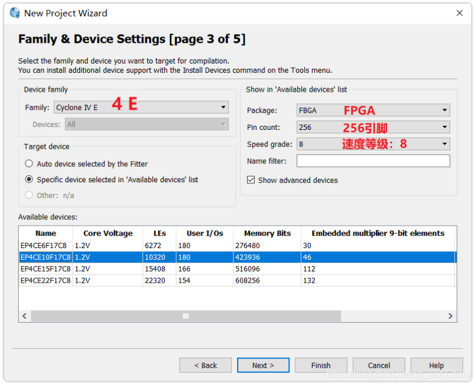
Task: Click LEs value 15408
Action: tap(155, 269)
